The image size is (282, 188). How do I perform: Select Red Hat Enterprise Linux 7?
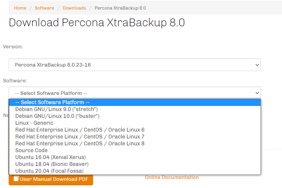point(80,136)
